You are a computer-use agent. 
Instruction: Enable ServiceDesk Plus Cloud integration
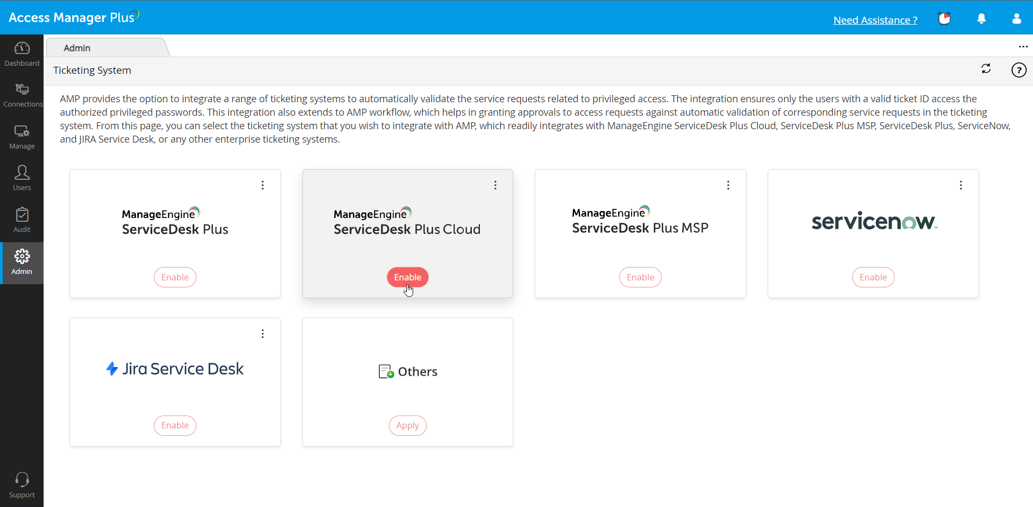[x=407, y=277]
